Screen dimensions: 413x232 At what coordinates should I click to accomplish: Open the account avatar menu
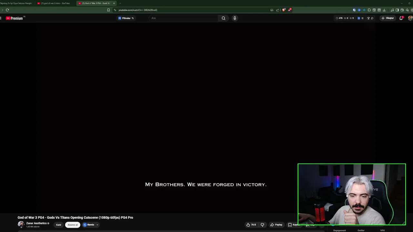tap(410, 18)
